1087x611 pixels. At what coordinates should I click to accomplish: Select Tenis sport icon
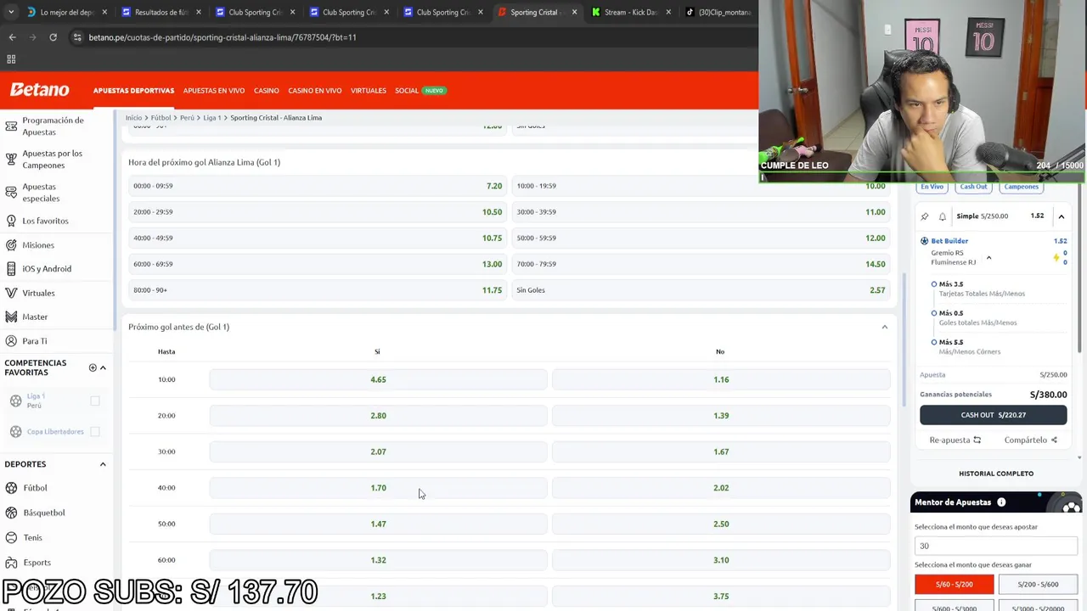pyautogui.click(x=11, y=537)
